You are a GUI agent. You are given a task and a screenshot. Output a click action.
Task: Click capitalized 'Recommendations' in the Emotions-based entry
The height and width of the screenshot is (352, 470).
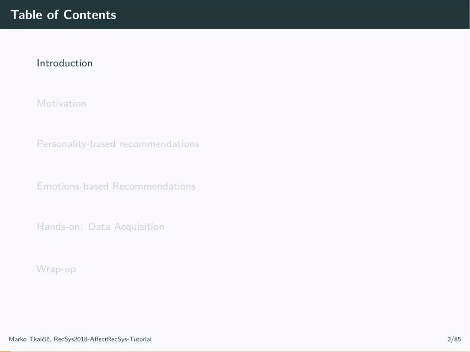(x=154, y=186)
